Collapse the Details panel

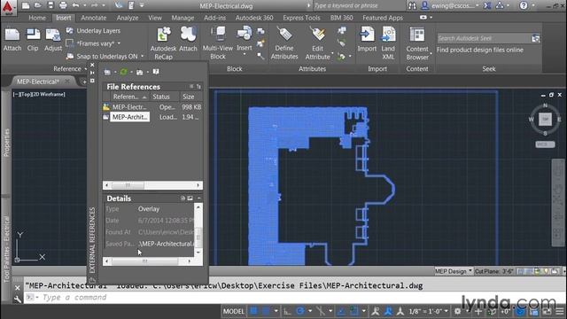click(x=198, y=198)
